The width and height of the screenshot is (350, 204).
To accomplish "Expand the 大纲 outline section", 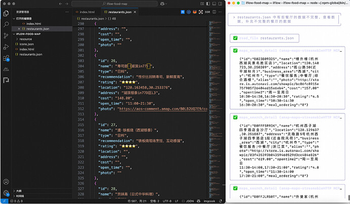I will [x=19, y=190].
